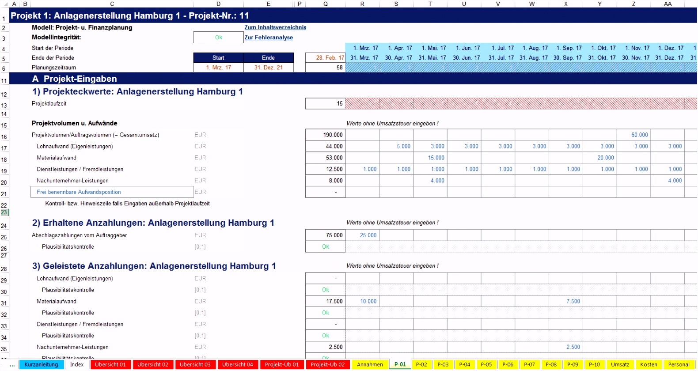Open the Index sheet tab

point(77,364)
